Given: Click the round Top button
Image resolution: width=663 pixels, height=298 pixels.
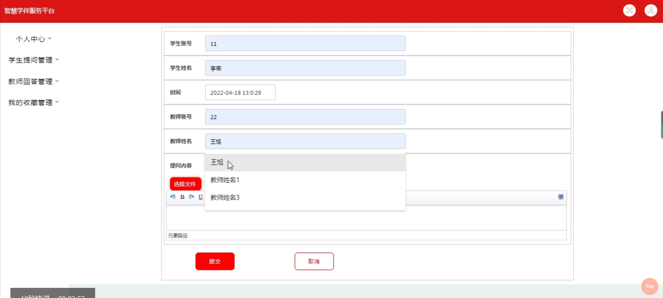Looking at the screenshot, I should [649, 286].
